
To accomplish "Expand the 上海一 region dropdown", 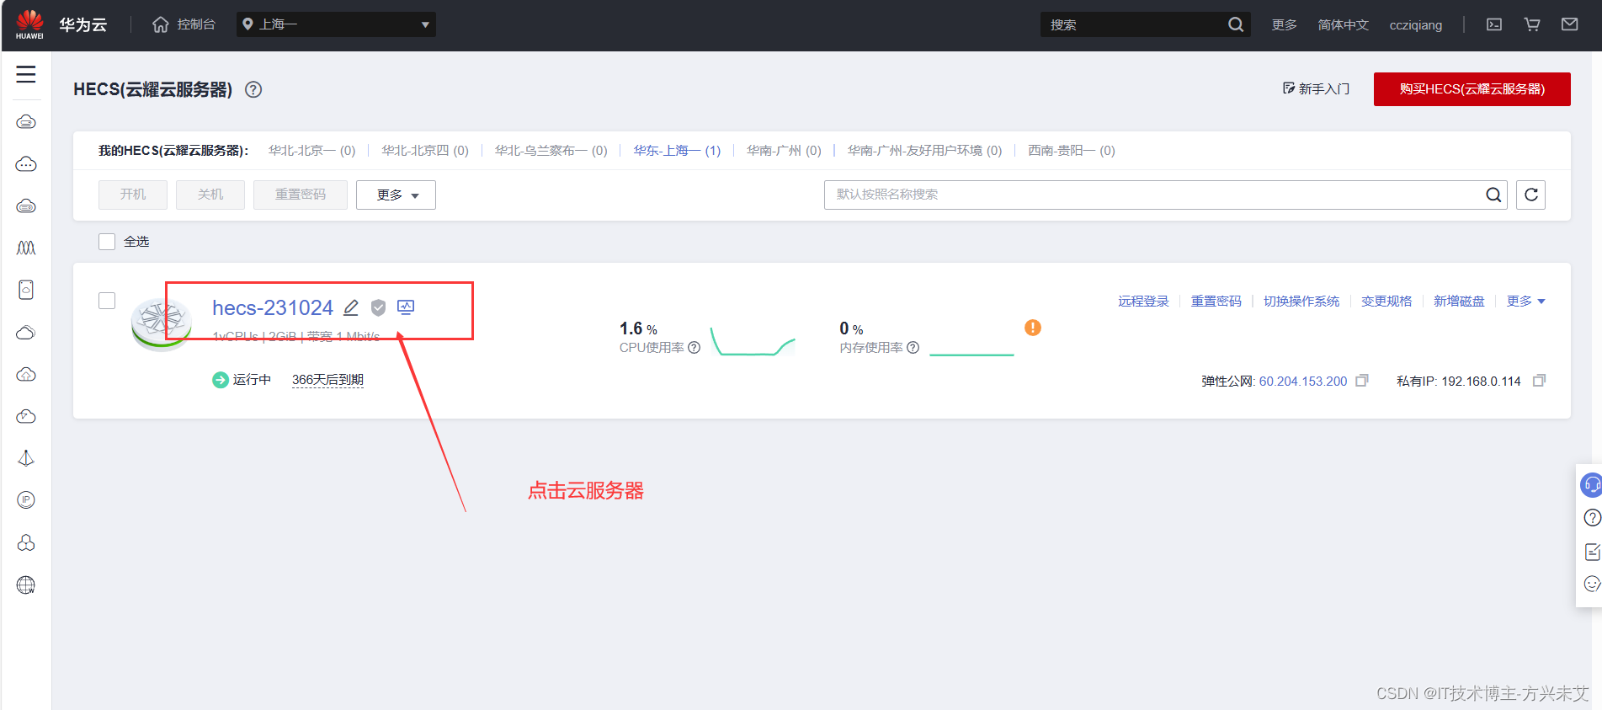I will pyautogui.click(x=336, y=24).
